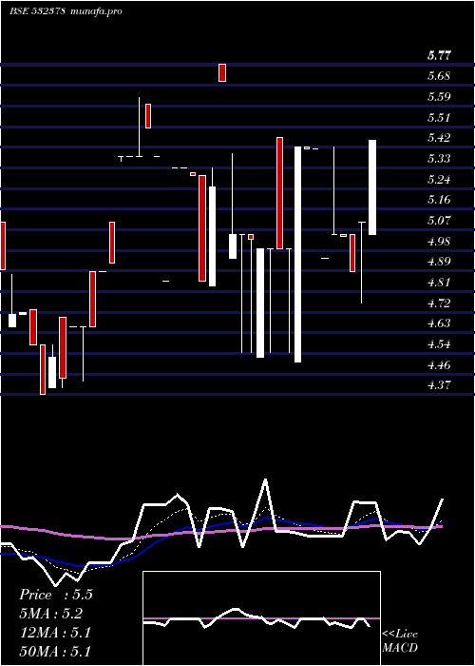The image size is (475, 666).
Task: Click the '5MA : 5.2' readout
Action: pos(51,614)
